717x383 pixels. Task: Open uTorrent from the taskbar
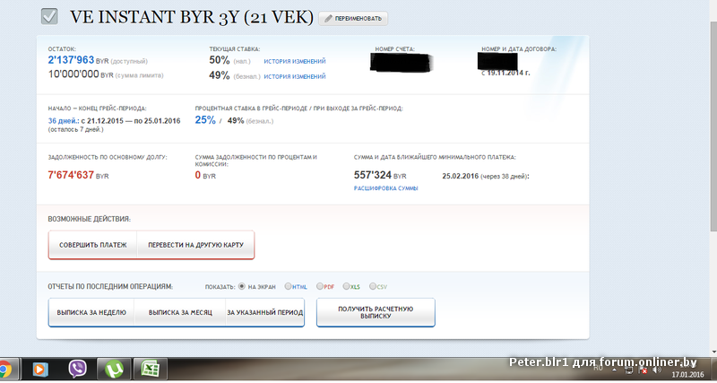point(114,369)
